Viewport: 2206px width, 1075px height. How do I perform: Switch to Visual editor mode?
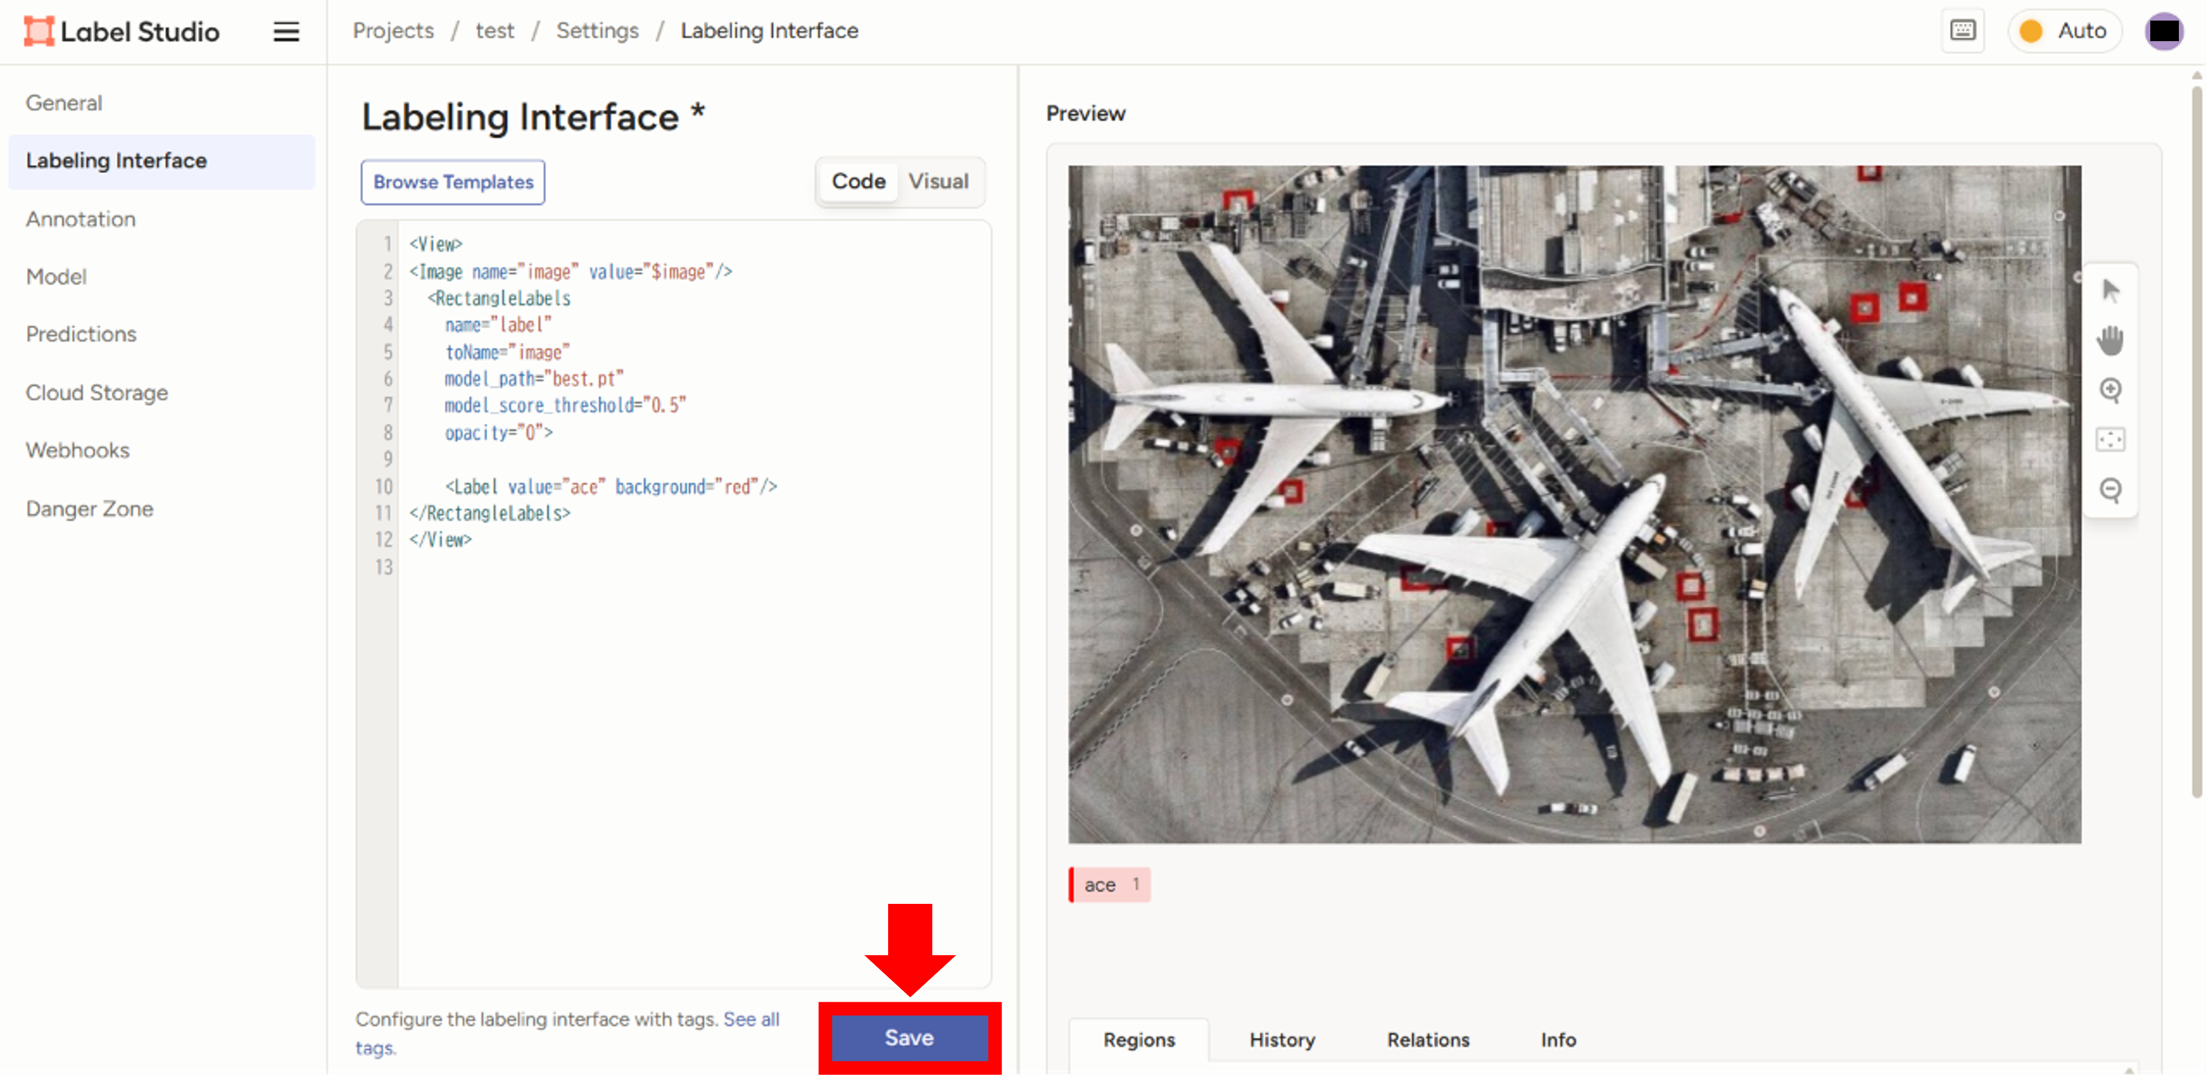pos(938,182)
